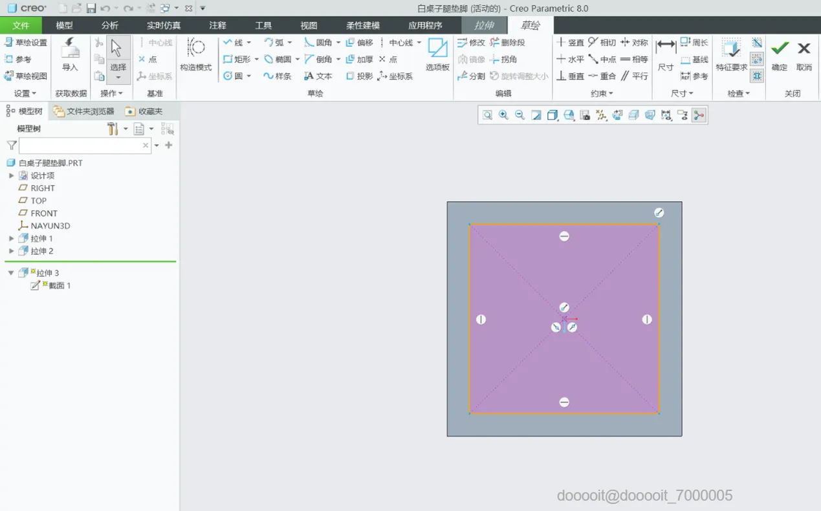
Task: Click the 草绘视图 (Sketch View) button
Action: pyautogui.click(x=25, y=76)
